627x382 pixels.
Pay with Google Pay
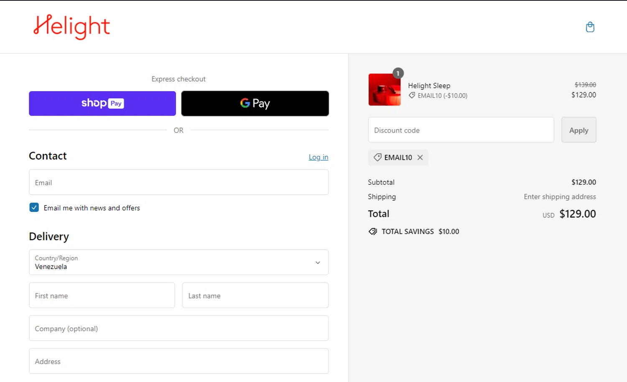click(255, 103)
